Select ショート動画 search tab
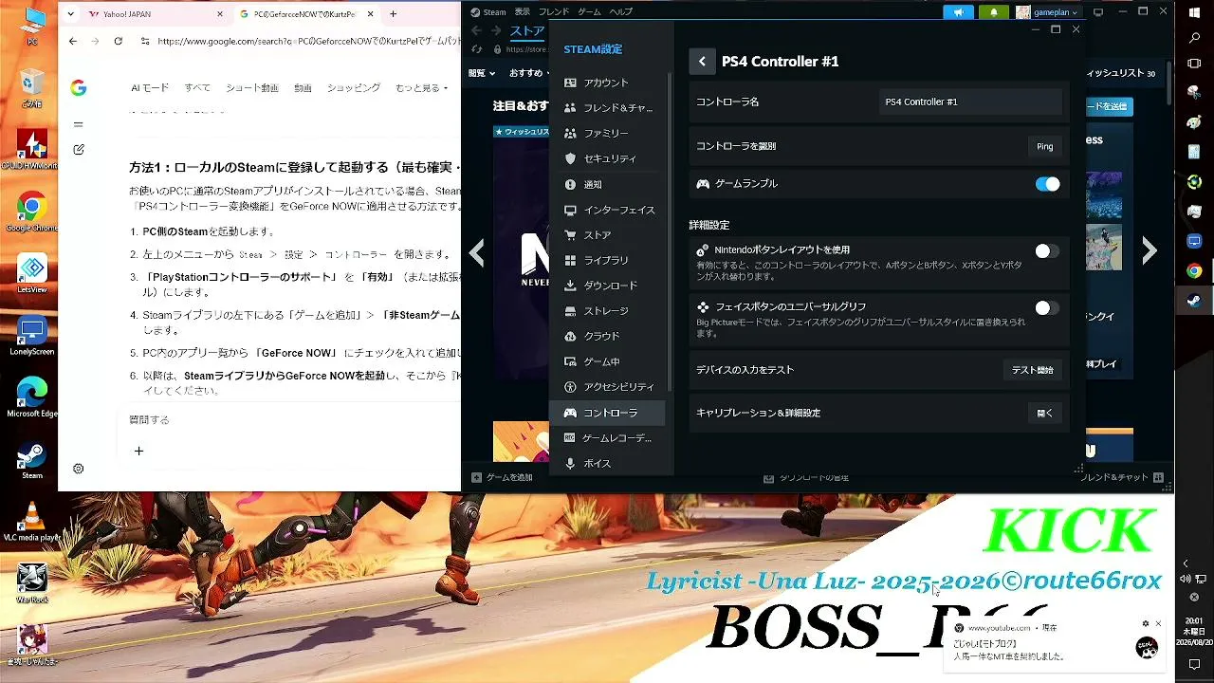 tap(252, 88)
